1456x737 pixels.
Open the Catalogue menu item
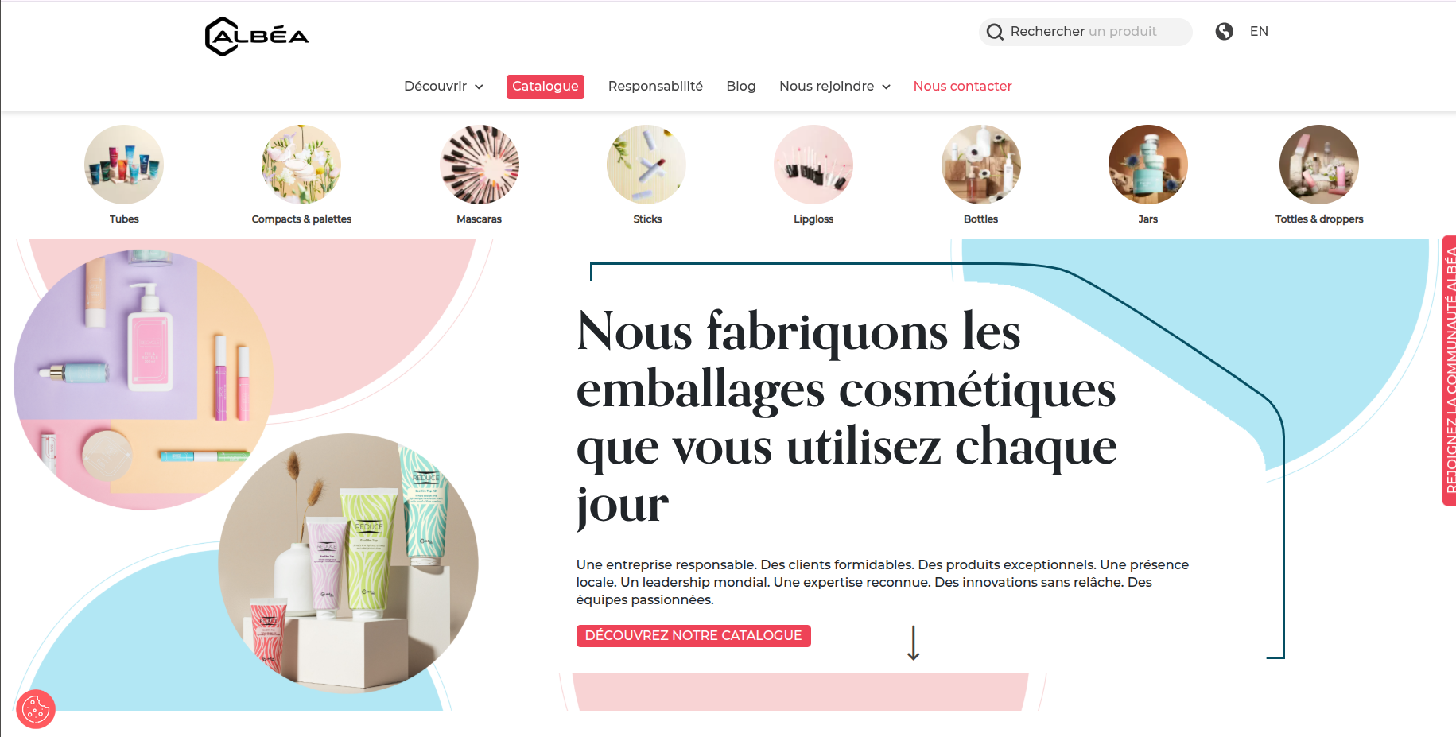tap(546, 86)
